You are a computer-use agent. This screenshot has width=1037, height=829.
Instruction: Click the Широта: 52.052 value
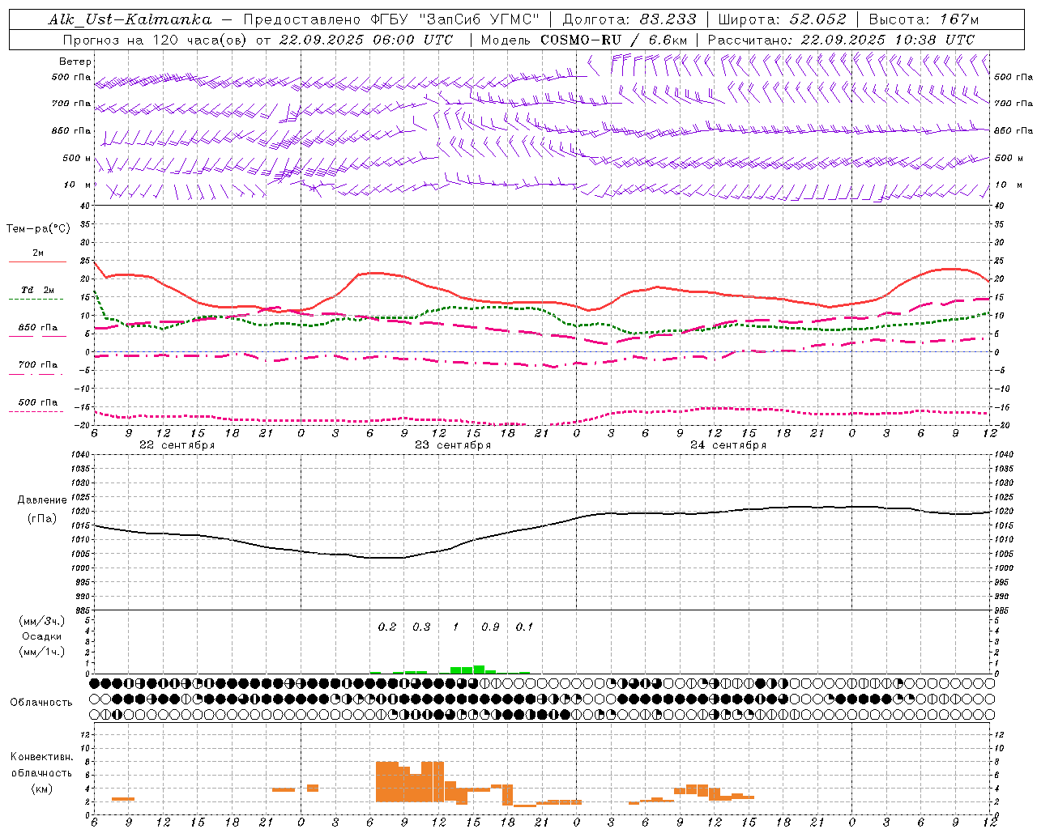tap(782, 19)
